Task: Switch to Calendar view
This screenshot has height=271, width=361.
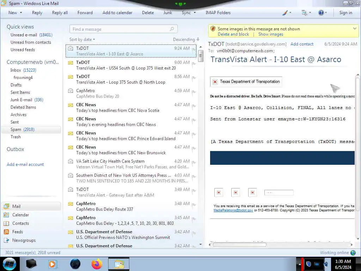Action: click(x=20, y=215)
